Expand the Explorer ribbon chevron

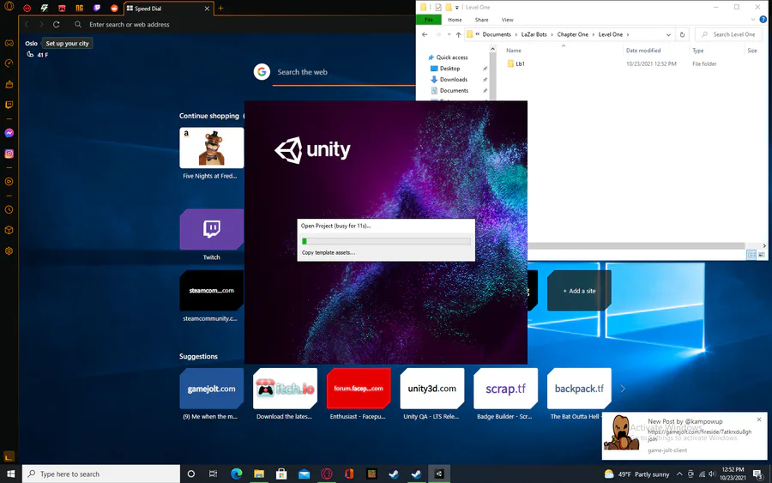pyautogui.click(x=753, y=19)
